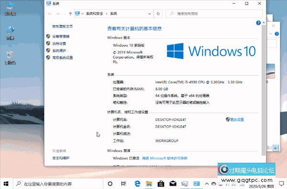Open This PC desktop icon

coord(10,9)
